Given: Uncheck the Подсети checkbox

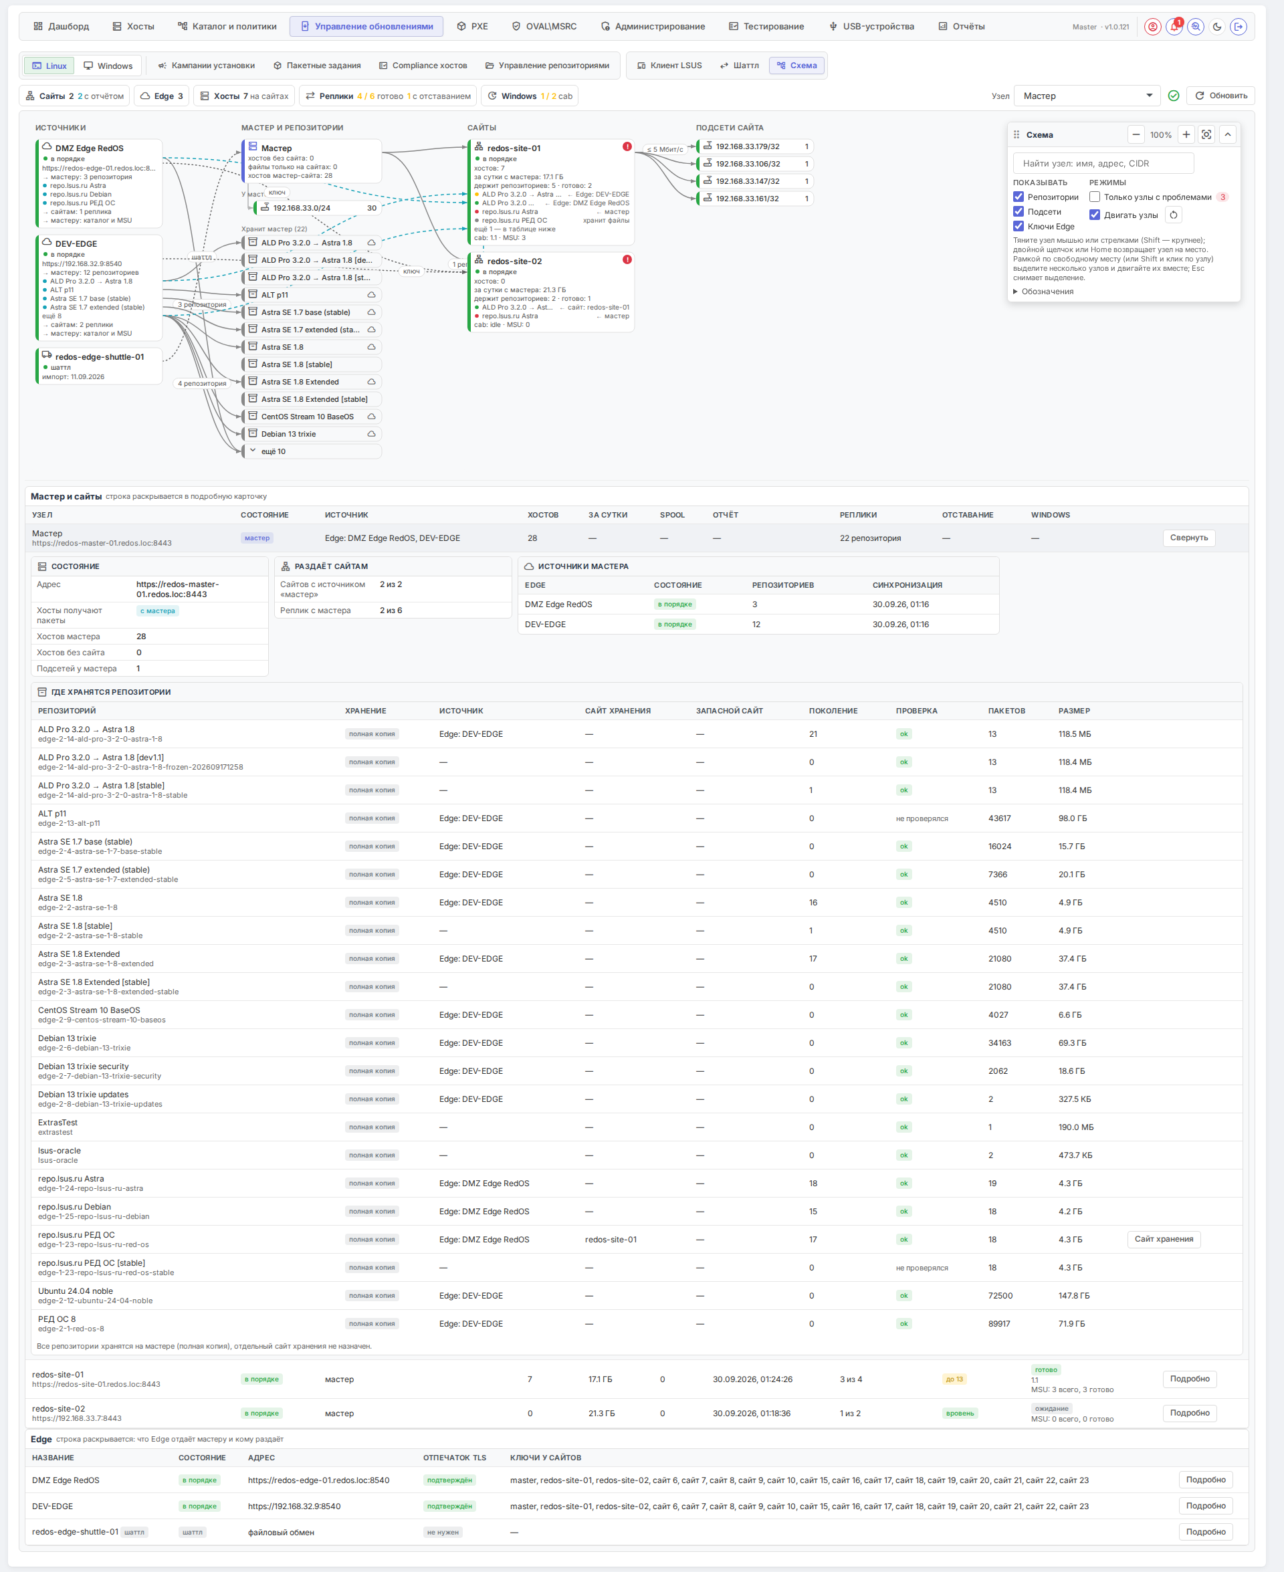Looking at the screenshot, I should tap(1019, 211).
